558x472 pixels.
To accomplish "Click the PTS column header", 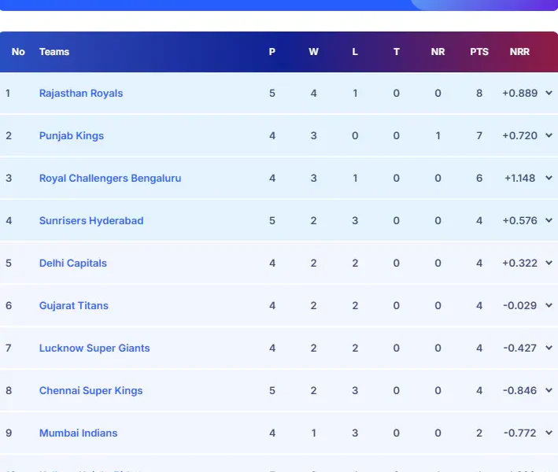I will point(479,52).
